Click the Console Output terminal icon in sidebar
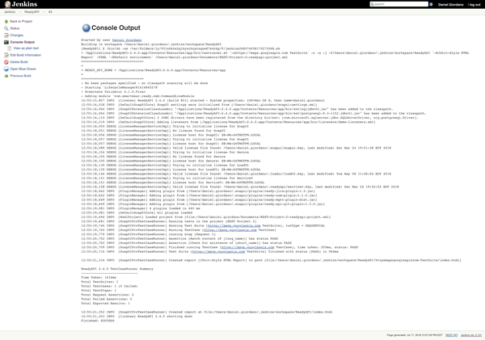The image size is (485, 340). coord(6,42)
